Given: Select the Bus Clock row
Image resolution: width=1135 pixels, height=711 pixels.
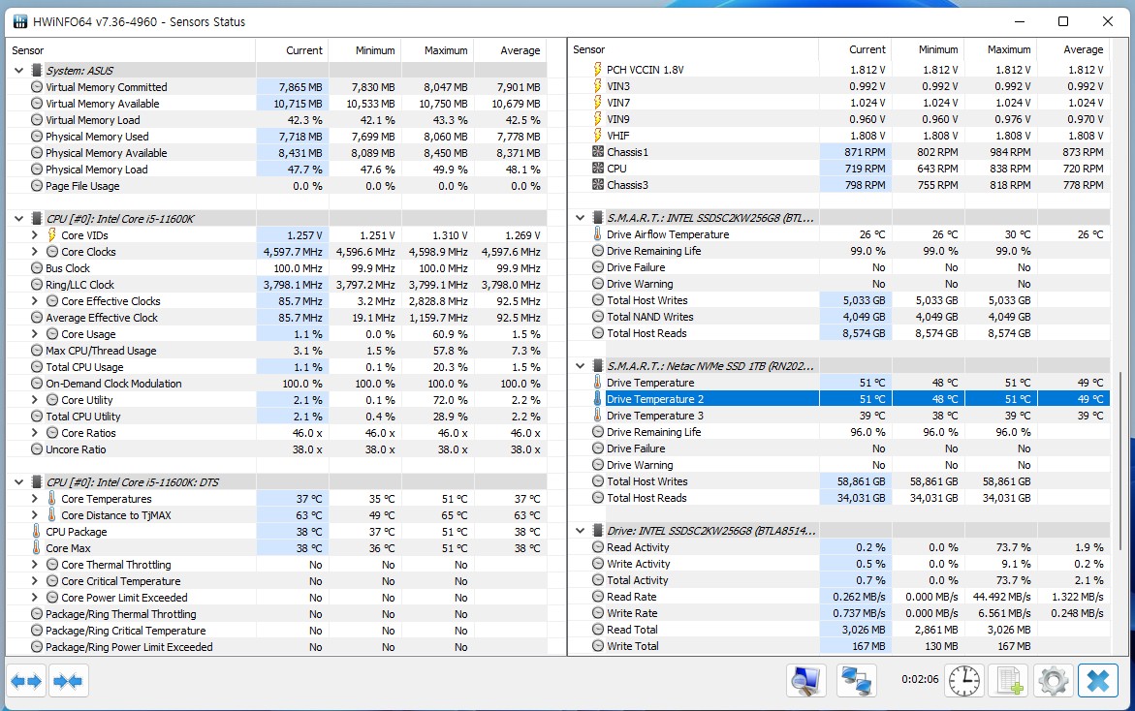Looking at the screenshot, I should [276, 268].
